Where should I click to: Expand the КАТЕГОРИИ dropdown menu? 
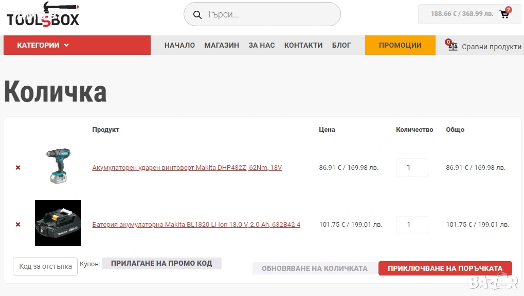pos(77,45)
